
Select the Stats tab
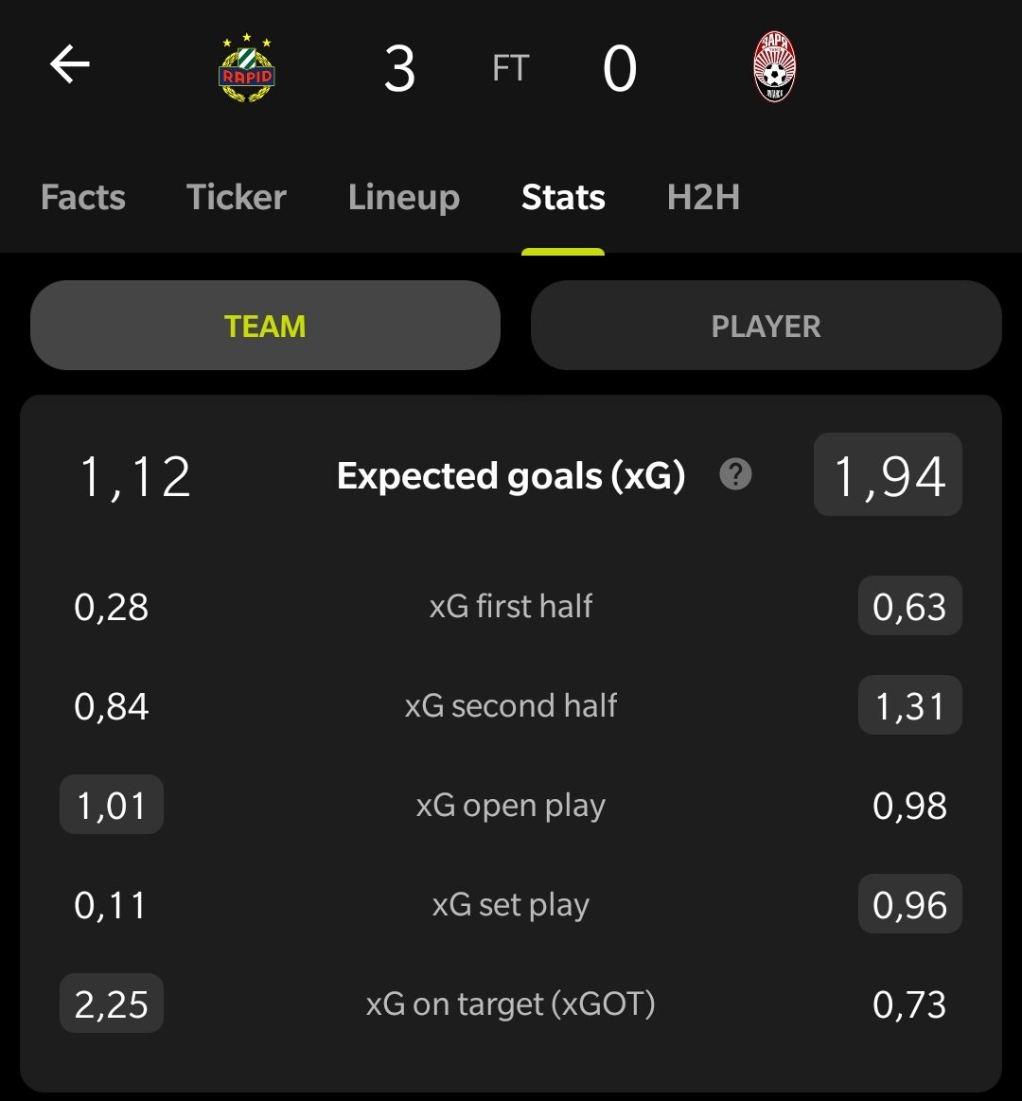click(x=563, y=197)
